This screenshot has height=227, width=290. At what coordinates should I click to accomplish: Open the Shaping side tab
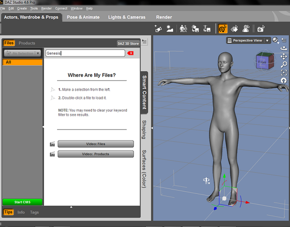click(144, 129)
